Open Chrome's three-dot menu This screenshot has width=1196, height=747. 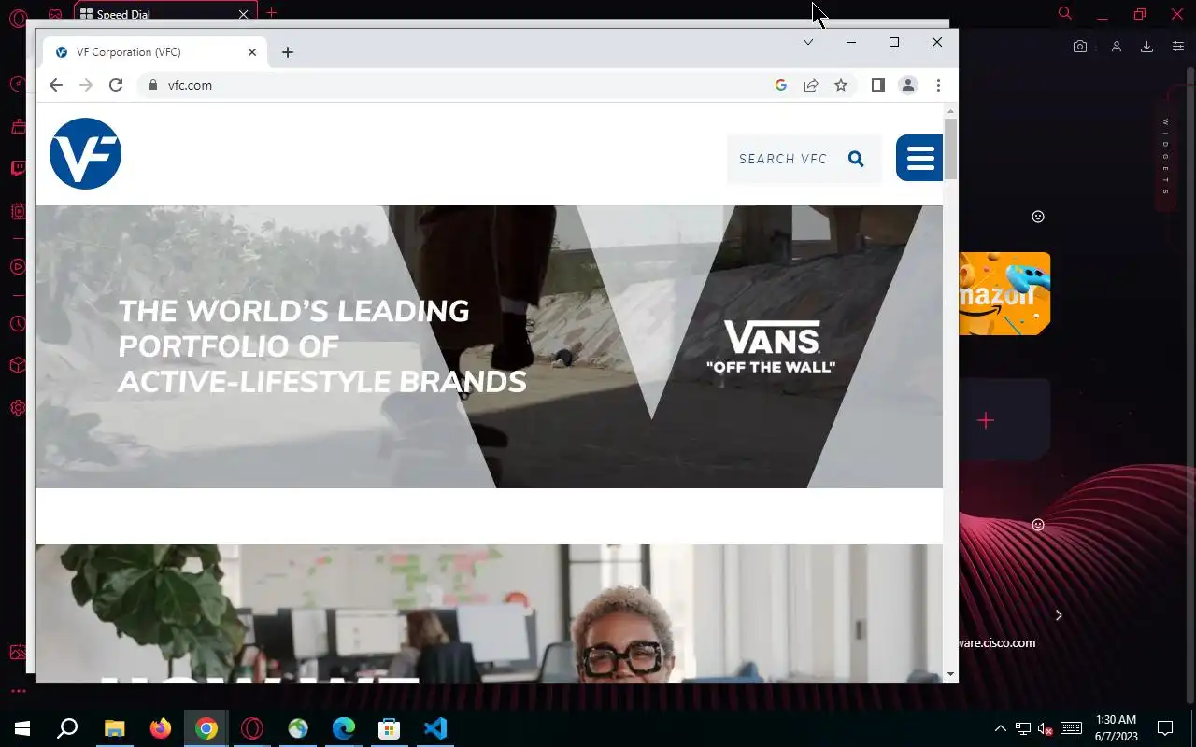coord(938,85)
